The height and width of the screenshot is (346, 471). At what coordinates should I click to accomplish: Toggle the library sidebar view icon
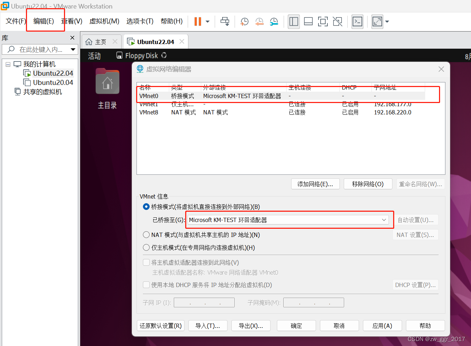click(x=294, y=22)
